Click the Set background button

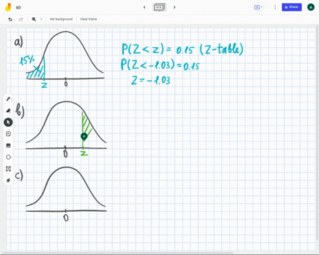pos(61,19)
